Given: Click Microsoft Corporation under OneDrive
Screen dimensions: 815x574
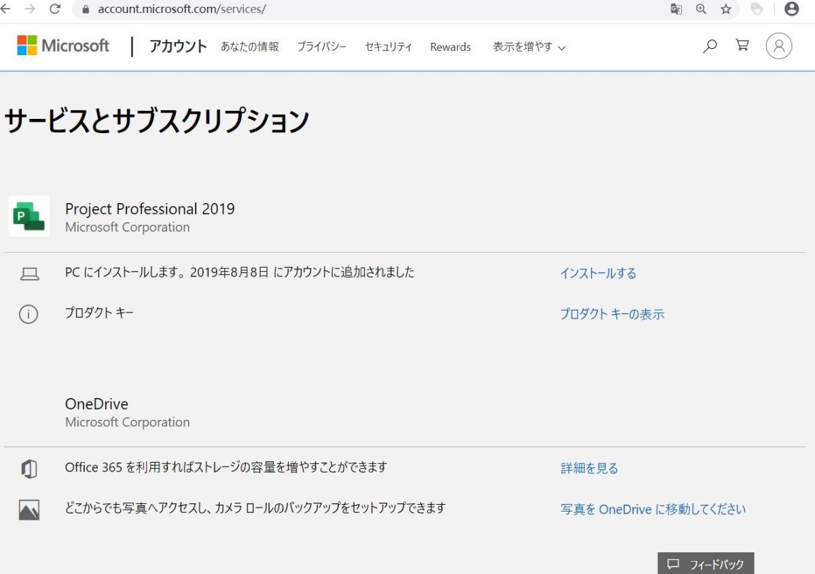Looking at the screenshot, I should [x=128, y=423].
